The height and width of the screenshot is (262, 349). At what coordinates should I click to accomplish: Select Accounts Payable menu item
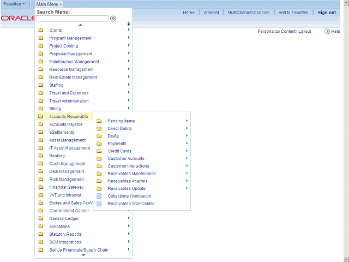tap(66, 124)
